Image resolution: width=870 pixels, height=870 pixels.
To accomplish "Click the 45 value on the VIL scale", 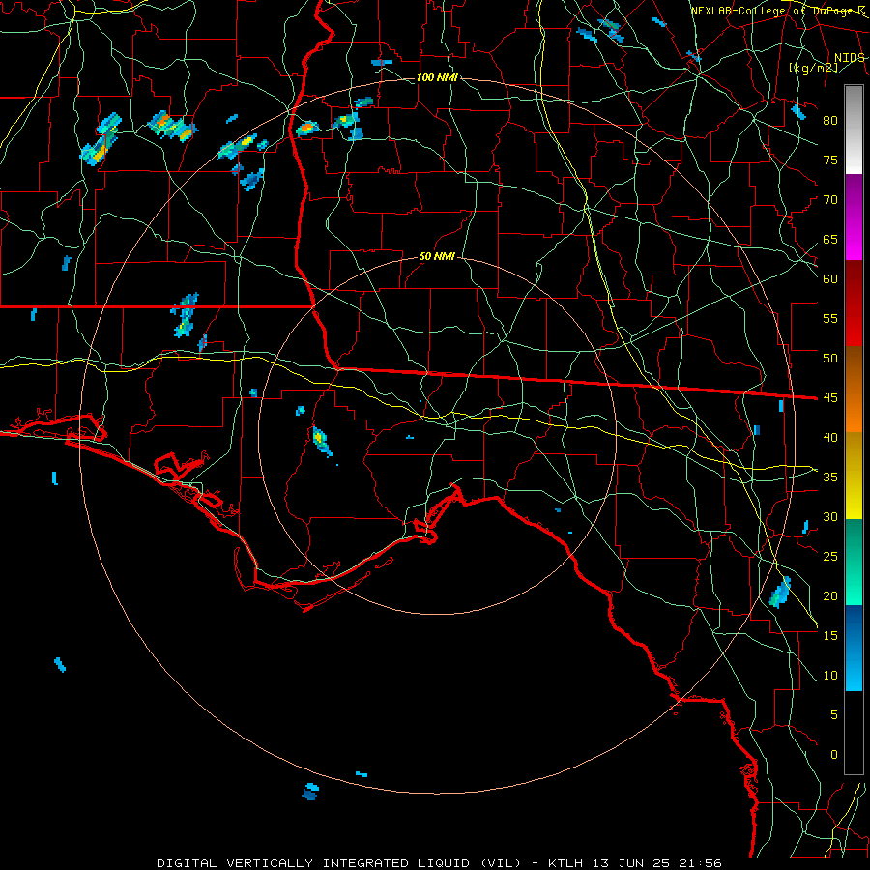I will point(830,398).
